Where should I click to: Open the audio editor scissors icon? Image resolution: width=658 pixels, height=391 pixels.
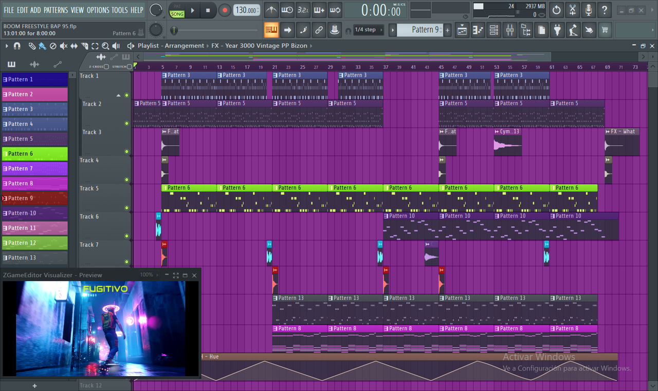coord(573,10)
